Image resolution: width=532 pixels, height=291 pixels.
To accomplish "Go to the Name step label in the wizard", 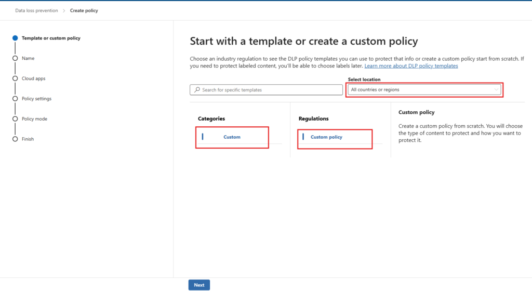I will pyautogui.click(x=28, y=58).
